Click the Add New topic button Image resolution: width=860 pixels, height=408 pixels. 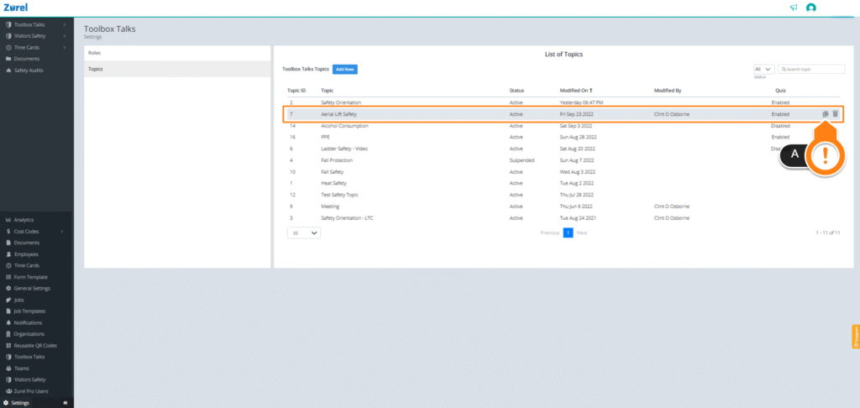pos(345,69)
